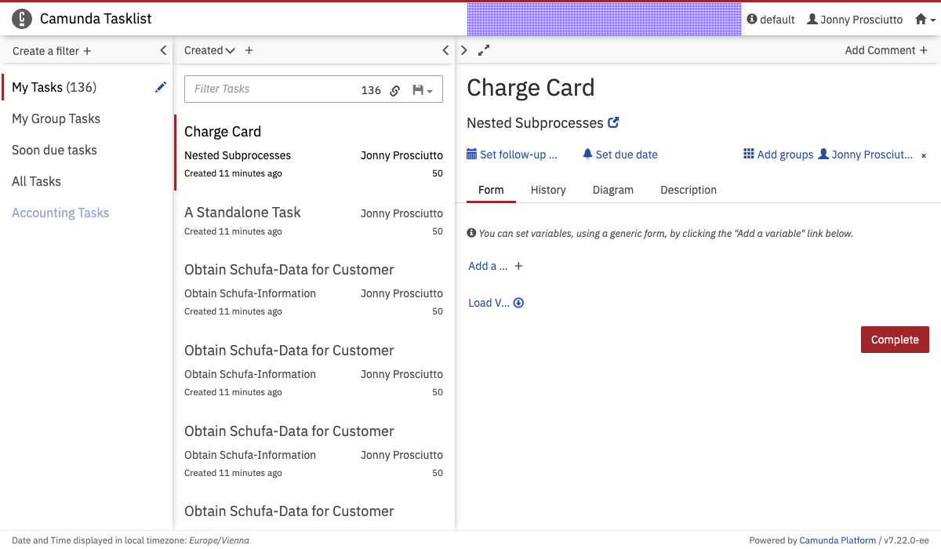Open the save filter floppy disk dropdown

click(422, 90)
